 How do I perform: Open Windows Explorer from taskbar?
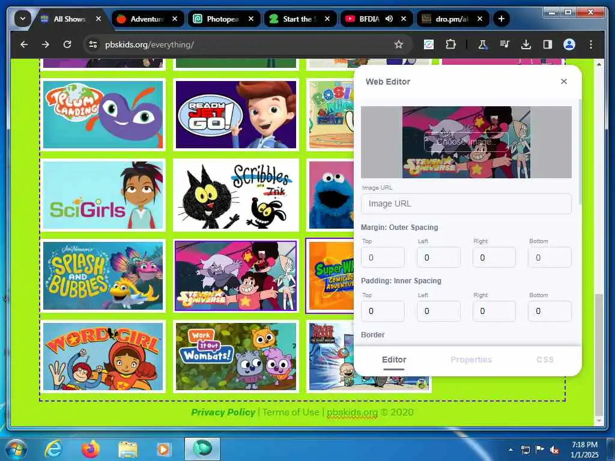[x=128, y=449]
